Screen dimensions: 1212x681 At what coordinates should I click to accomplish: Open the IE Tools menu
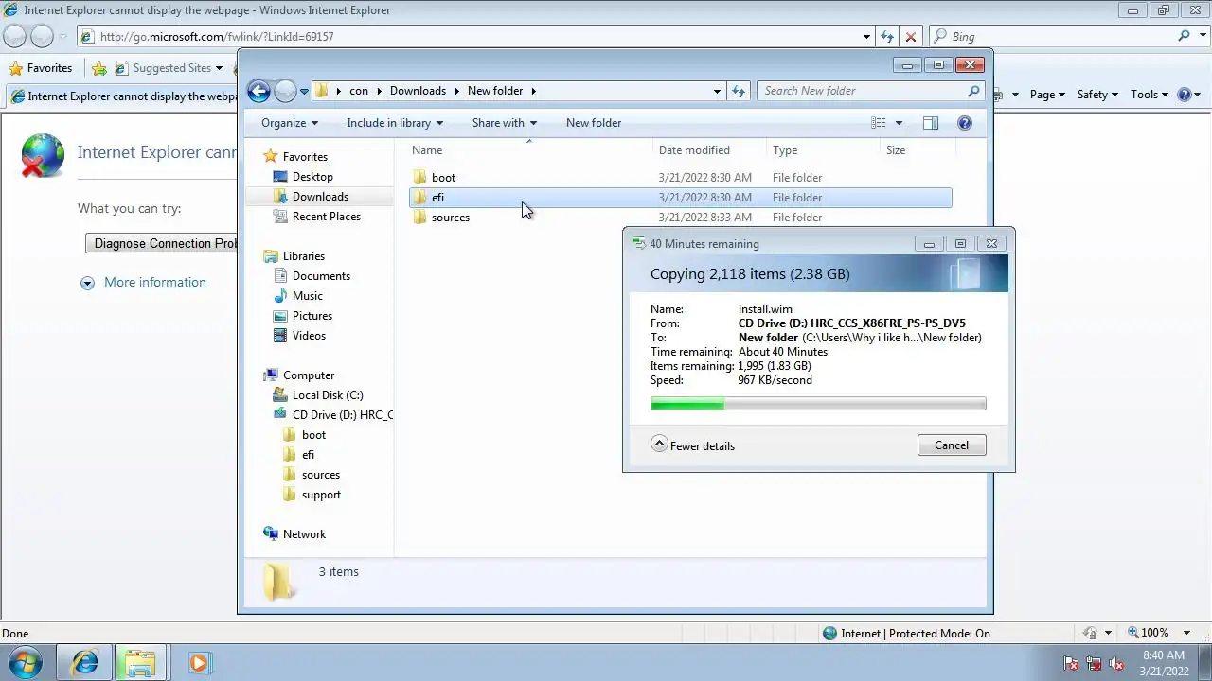point(1150,95)
